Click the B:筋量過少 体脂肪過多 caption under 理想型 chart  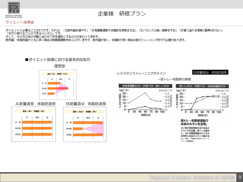[86, 104]
